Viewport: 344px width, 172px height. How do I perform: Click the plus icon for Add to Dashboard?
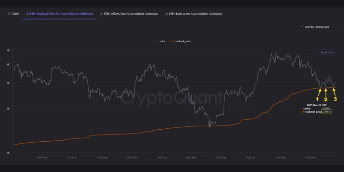(x=302, y=27)
